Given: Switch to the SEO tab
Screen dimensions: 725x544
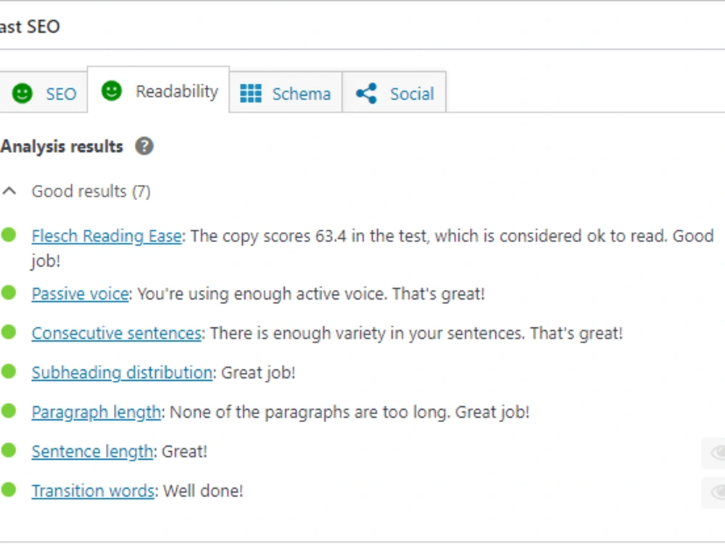Looking at the screenshot, I should [43, 92].
